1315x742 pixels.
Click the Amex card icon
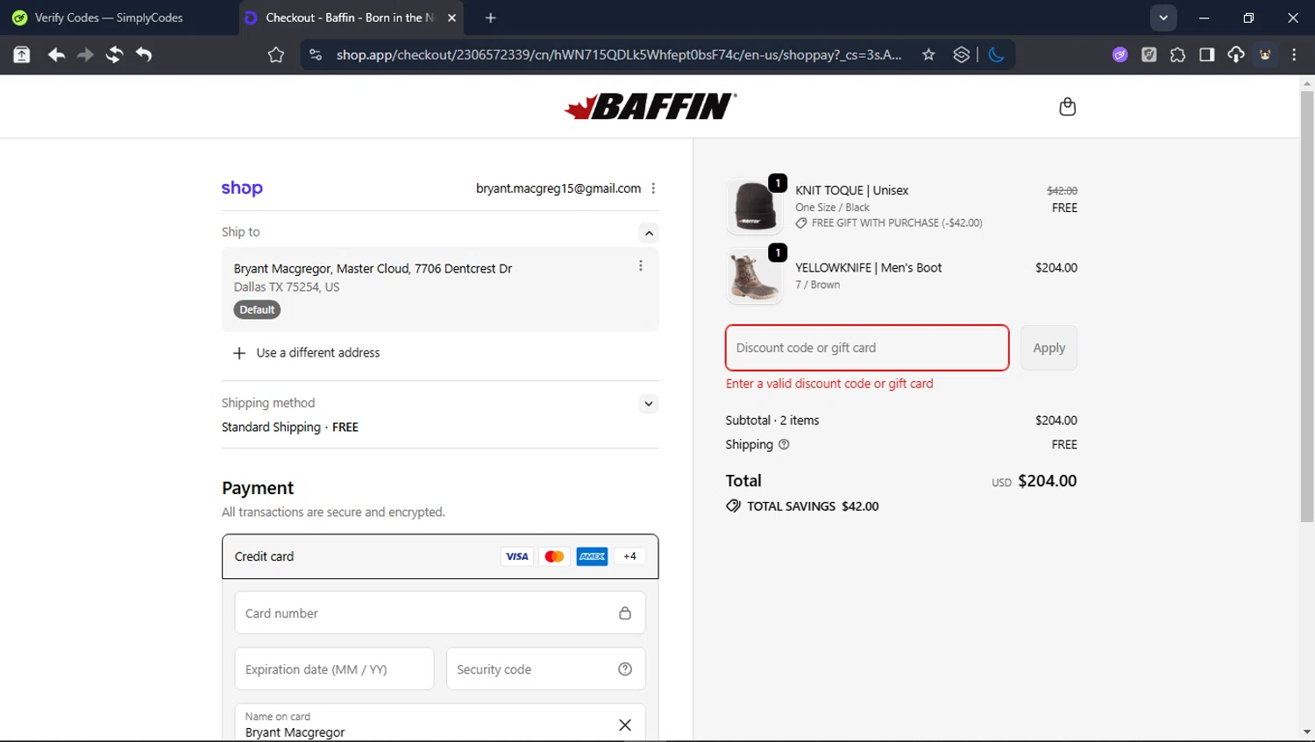point(592,556)
